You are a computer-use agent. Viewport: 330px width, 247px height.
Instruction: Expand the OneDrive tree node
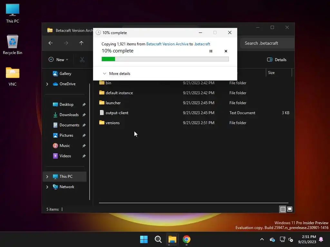click(47, 84)
